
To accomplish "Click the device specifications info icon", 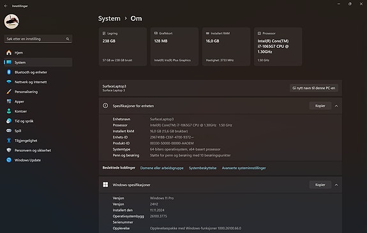I will tap(105, 105).
